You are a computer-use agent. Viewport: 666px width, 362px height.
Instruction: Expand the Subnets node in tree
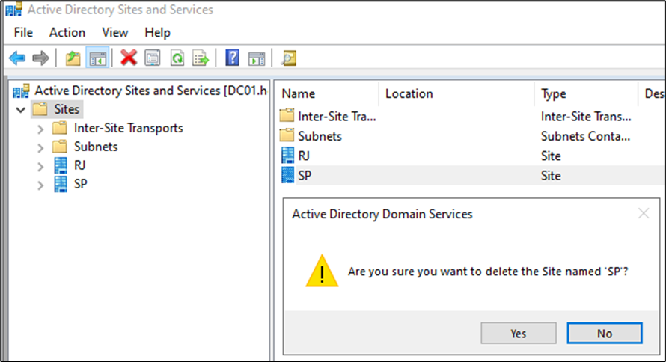coord(40,147)
